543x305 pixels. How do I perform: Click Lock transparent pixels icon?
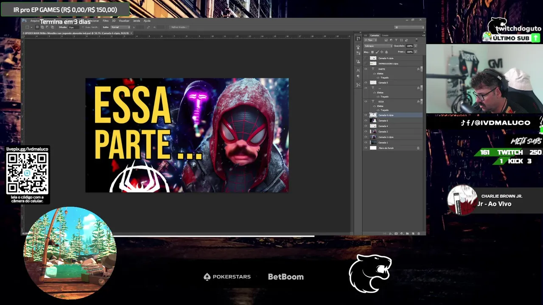point(372,52)
